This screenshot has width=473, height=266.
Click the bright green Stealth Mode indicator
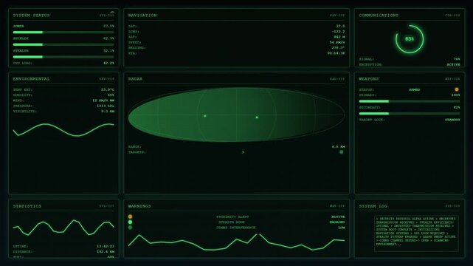pos(130,222)
